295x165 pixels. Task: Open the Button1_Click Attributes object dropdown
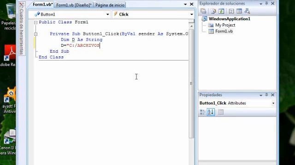click(273, 103)
